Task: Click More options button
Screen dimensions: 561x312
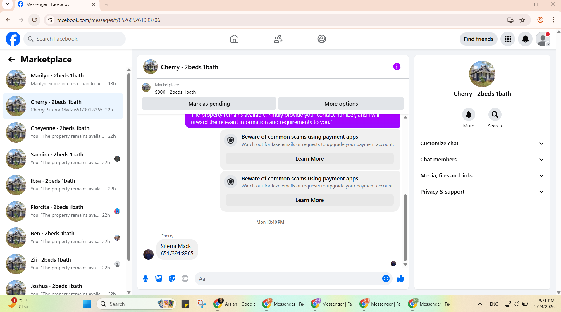Action: (x=341, y=104)
